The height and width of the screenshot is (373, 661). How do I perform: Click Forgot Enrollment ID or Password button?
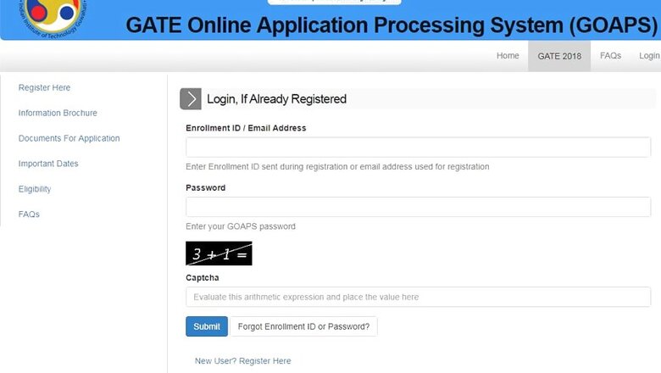[303, 326]
